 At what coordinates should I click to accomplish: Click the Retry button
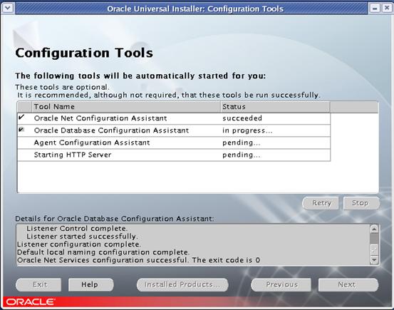coord(321,203)
